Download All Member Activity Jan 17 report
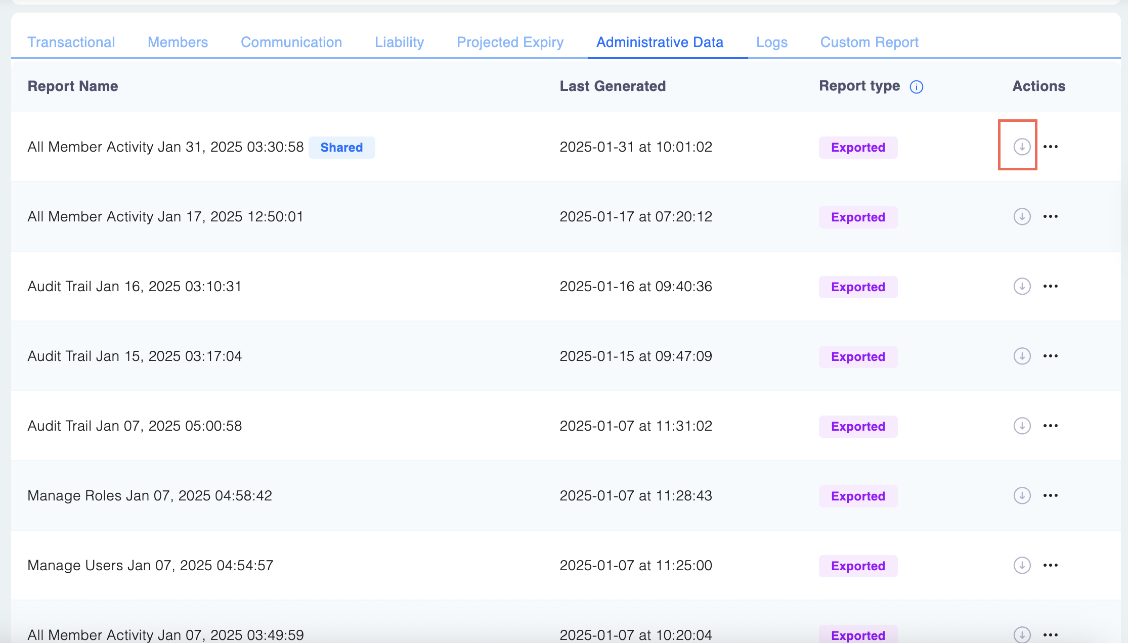This screenshot has height=643, width=1128. tap(1022, 216)
